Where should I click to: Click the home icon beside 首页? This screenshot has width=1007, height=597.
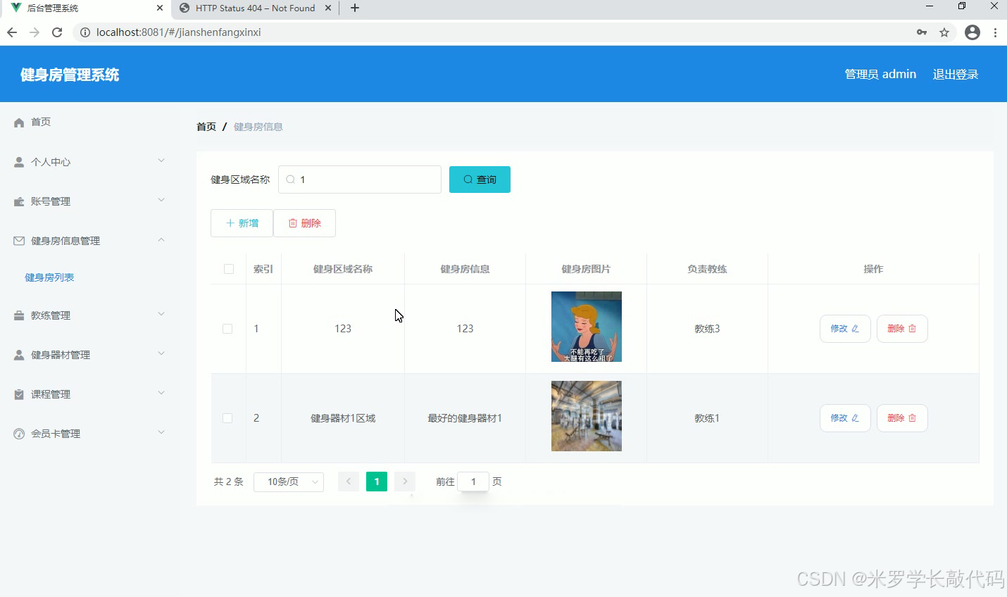click(18, 121)
